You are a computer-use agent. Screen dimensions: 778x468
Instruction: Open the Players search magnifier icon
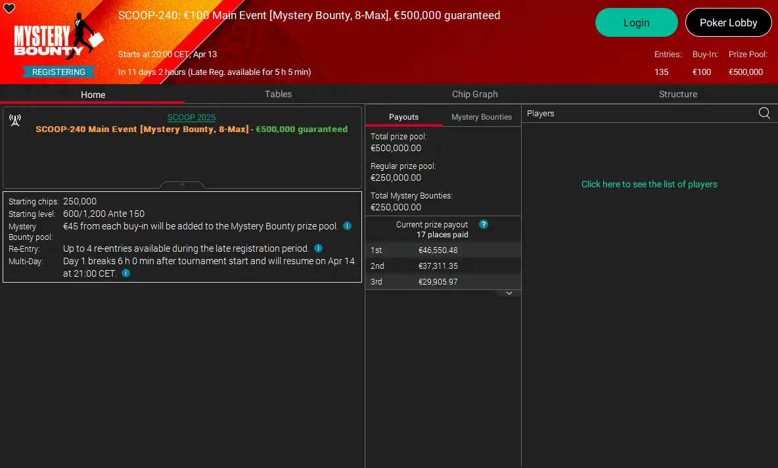pyautogui.click(x=764, y=113)
